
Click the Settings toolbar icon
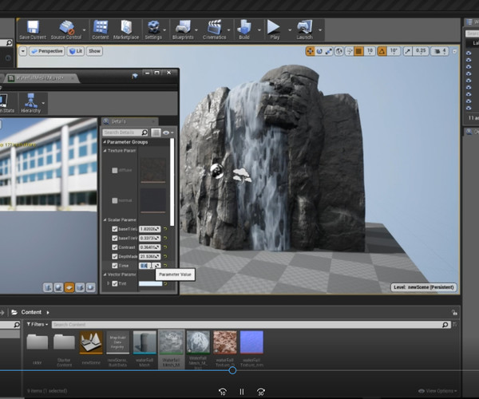pyautogui.click(x=153, y=30)
